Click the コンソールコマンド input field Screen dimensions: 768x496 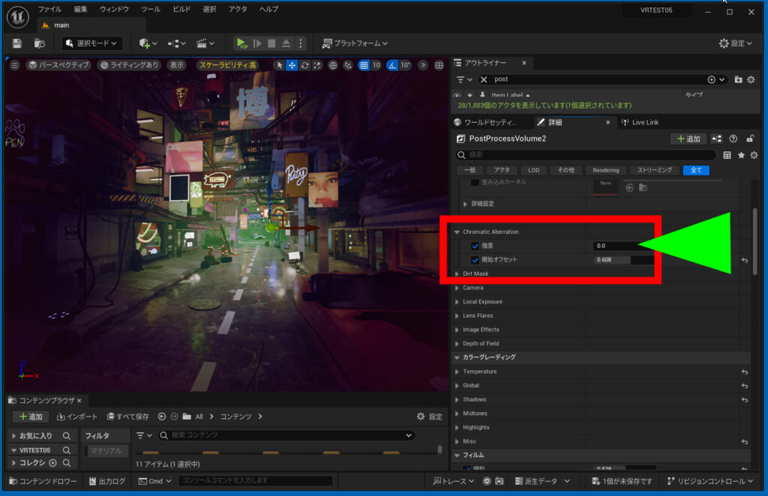pyautogui.click(x=255, y=481)
